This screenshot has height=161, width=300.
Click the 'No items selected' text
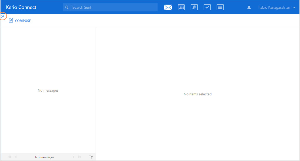coord(198,94)
